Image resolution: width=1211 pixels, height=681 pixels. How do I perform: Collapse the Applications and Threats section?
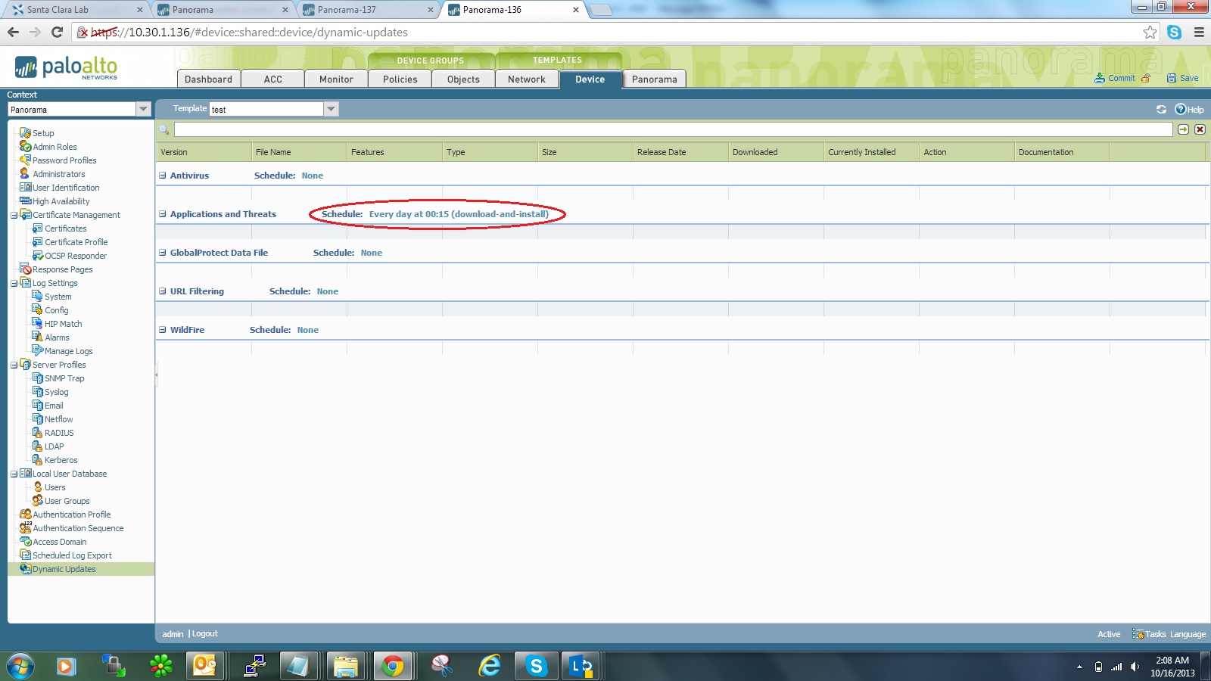[x=162, y=214]
